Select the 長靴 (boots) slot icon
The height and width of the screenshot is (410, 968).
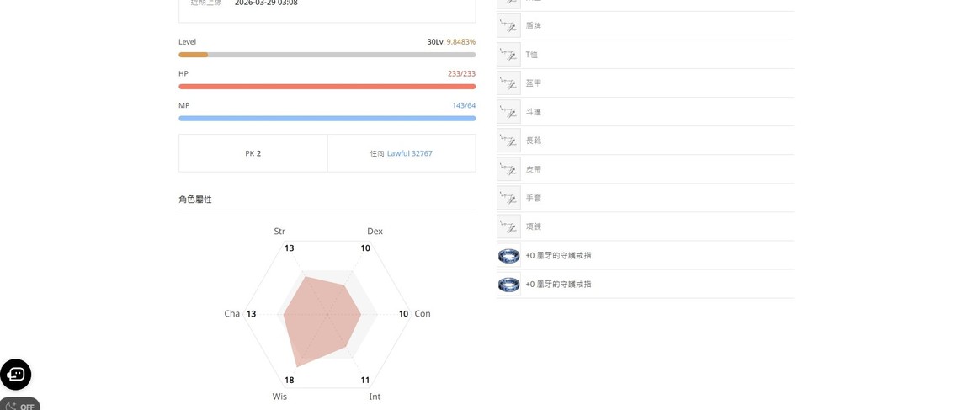[x=508, y=141]
